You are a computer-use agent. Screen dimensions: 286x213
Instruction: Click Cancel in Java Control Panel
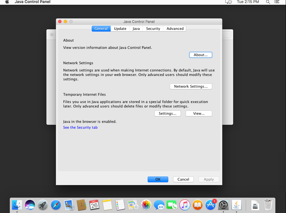[x=183, y=179]
